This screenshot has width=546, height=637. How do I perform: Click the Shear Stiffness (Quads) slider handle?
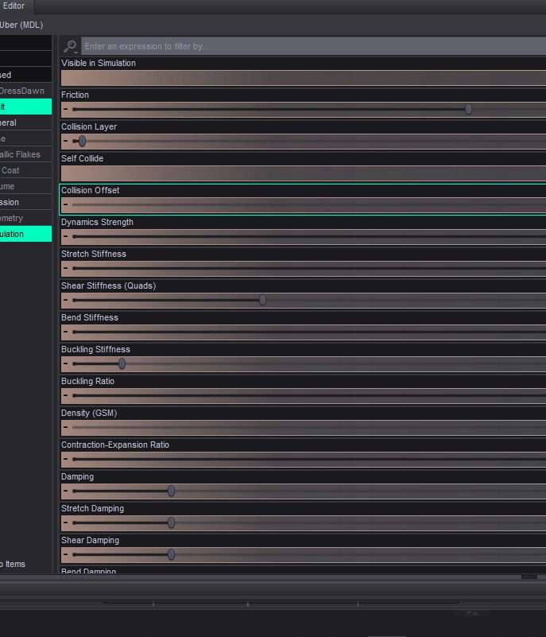tap(262, 301)
